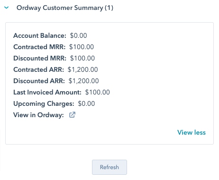Select the Discounted MRR $100.00 value
This screenshot has width=219, height=180.
click(82, 58)
